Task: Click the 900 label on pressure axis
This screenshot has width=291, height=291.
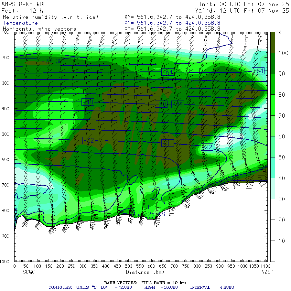Action: [5, 236]
